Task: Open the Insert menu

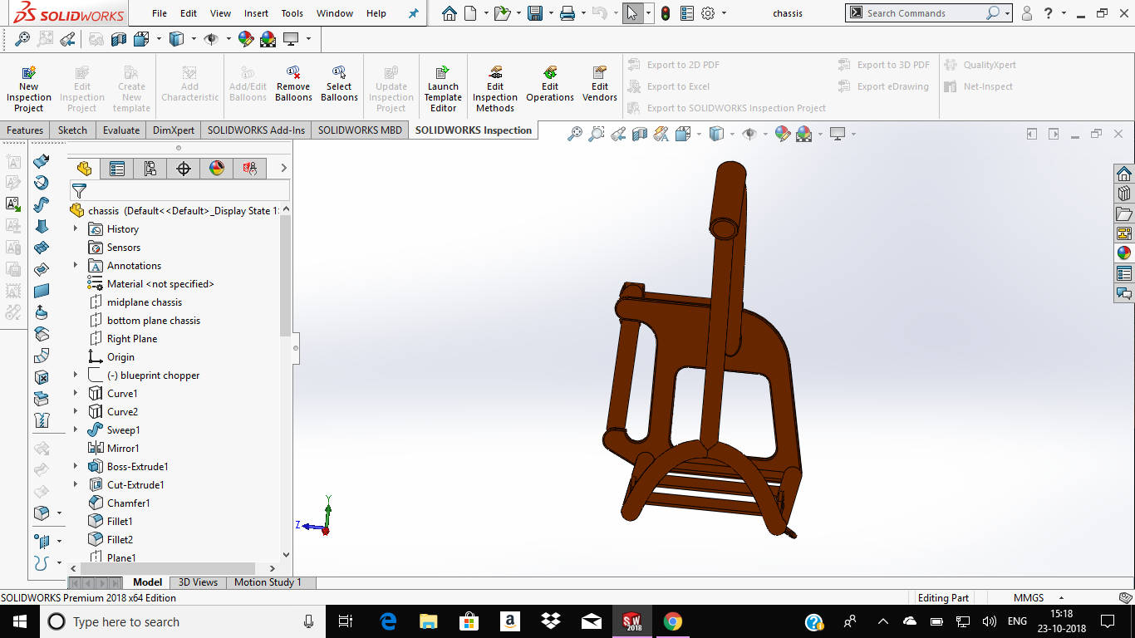Action: tap(256, 13)
